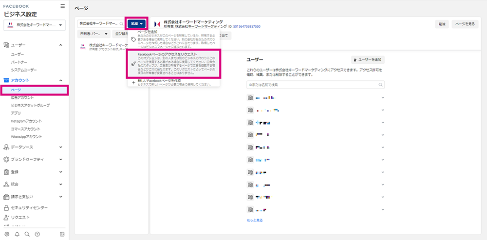
Task: Expand the 登録 section chevron
Action: click(x=60, y=172)
